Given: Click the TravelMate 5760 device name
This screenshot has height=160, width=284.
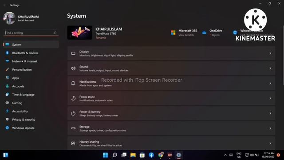Looking at the screenshot, I should point(106,34).
